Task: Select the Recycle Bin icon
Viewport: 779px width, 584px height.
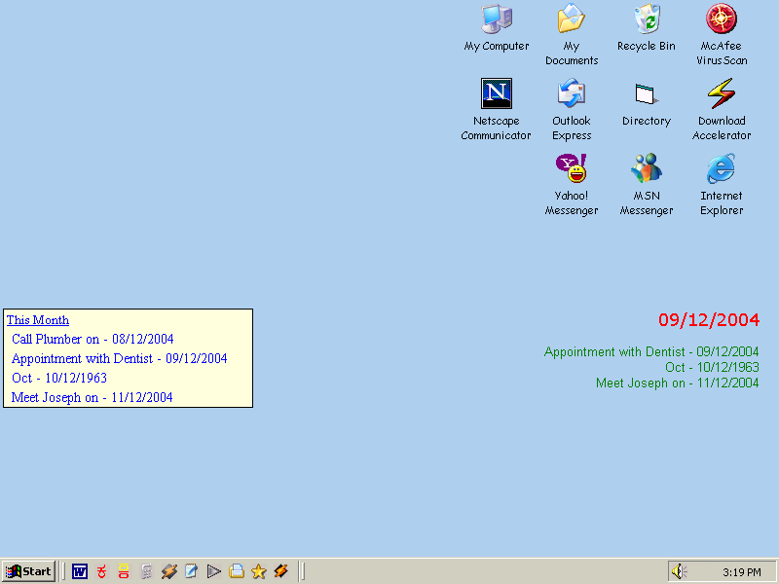Action: [x=647, y=19]
